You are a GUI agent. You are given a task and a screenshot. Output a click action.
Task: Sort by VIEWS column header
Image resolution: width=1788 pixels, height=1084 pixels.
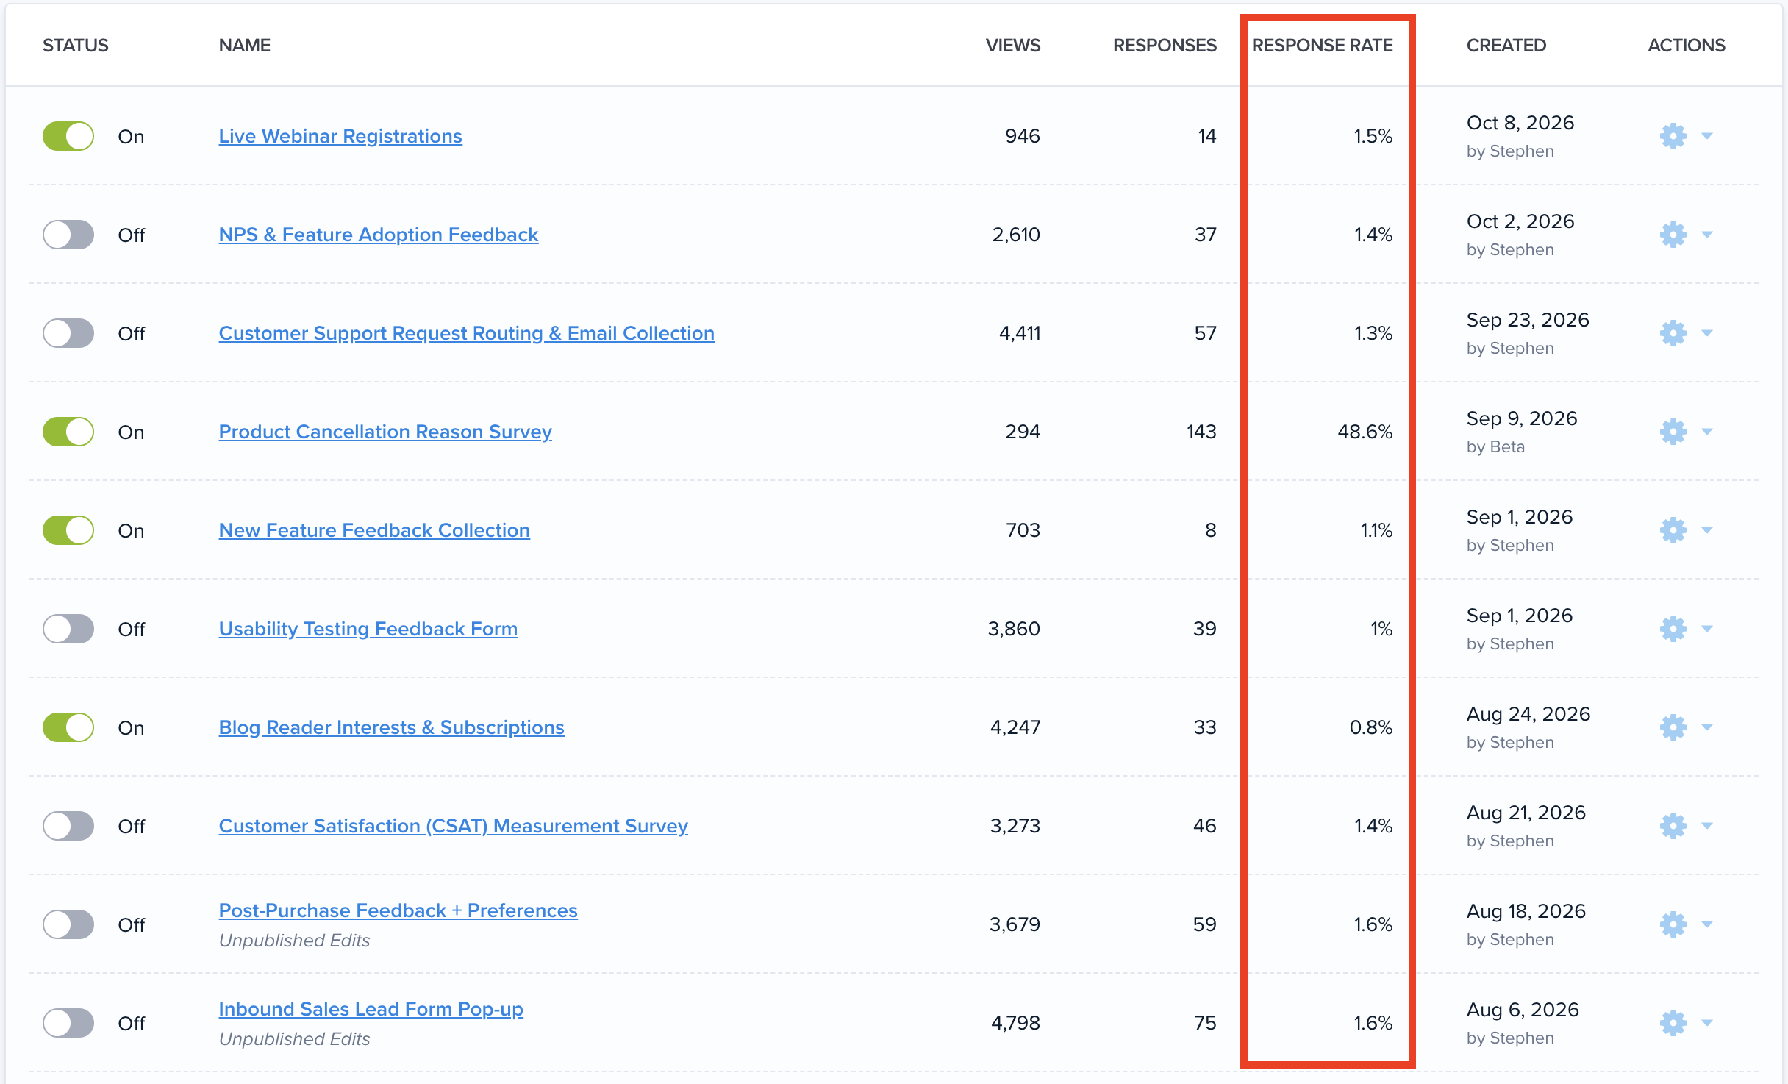pyautogui.click(x=1013, y=46)
